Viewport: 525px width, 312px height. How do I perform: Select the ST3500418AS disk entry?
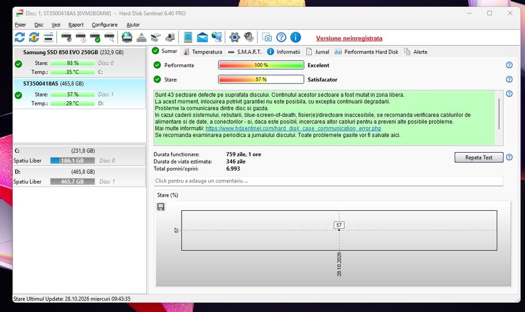79,94
